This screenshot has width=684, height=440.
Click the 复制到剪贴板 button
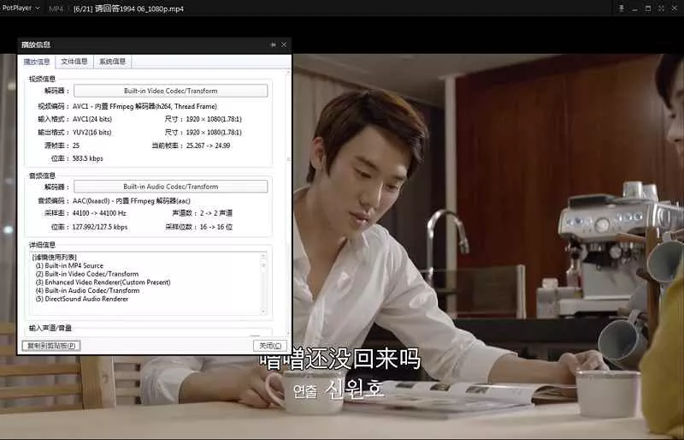point(50,346)
